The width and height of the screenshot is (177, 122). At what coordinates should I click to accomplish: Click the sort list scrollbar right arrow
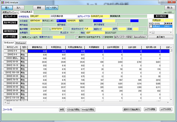coord(171,32)
